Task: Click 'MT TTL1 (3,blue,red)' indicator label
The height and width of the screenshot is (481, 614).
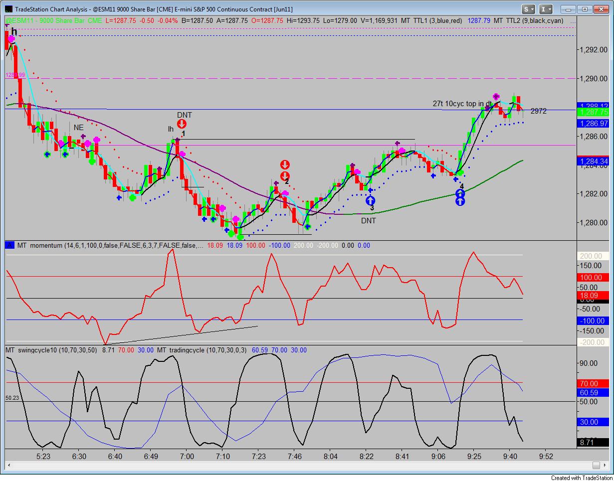Action: pyautogui.click(x=431, y=20)
